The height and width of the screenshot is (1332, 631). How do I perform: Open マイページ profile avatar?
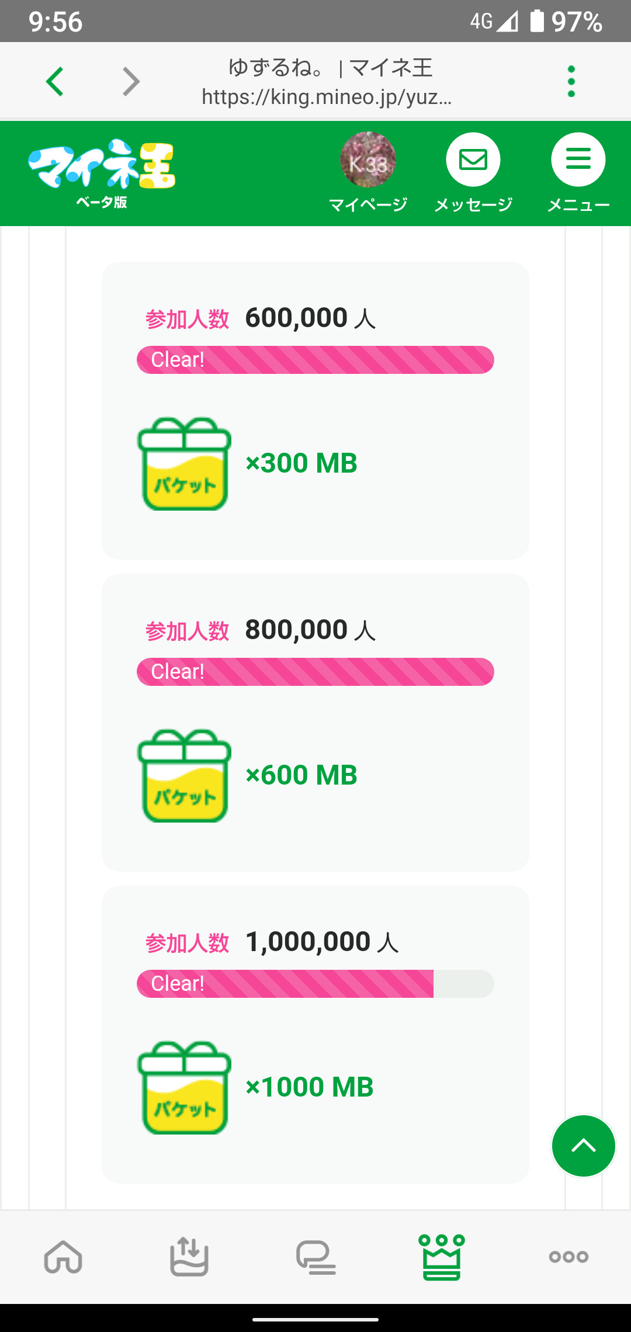coord(368,160)
